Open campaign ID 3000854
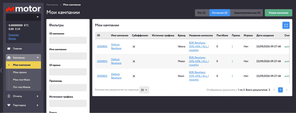The height and width of the screenshot is (113, 296). pyautogui.click(x=102, y=61)
